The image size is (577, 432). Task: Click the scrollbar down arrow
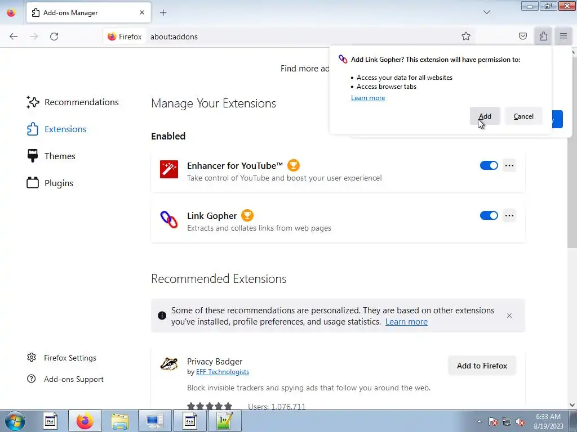tap(571, 405)
